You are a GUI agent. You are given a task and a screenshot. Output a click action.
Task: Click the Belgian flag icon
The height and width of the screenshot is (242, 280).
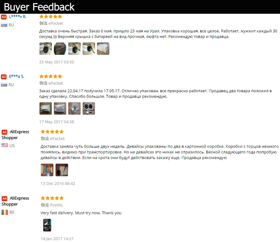5,212
